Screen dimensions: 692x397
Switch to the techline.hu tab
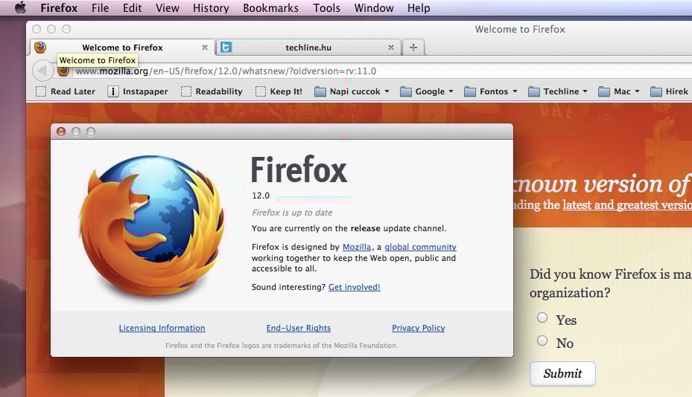click(308, 47)
